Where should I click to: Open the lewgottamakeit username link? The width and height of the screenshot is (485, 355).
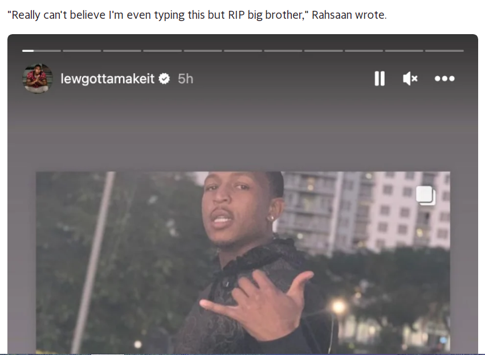click(x=107, y=79)
